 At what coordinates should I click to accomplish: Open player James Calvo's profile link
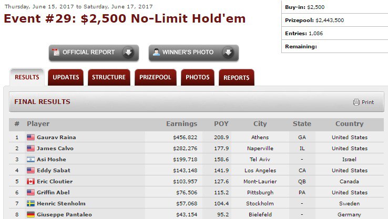click(55, 149)
